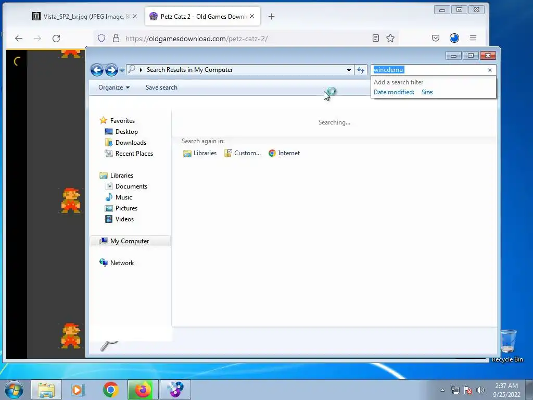Click the site padlock icon in Firefox

116,38
